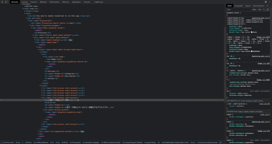Click the flex badge beside panel-heading div

[x=70, y=40]
